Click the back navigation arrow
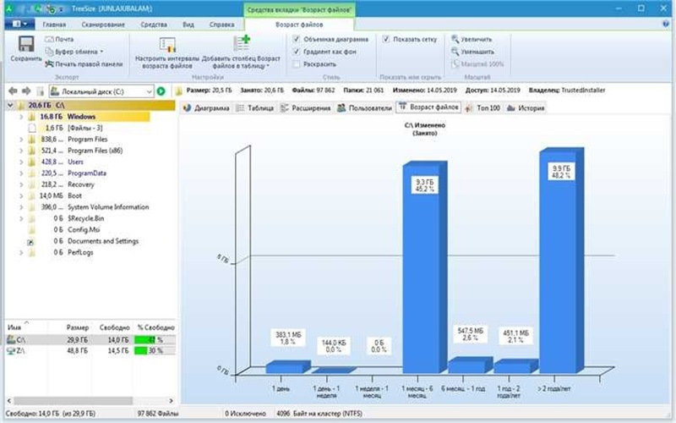Image resolution: width=676 pixels, height=423 pixels. coord(12,91)
